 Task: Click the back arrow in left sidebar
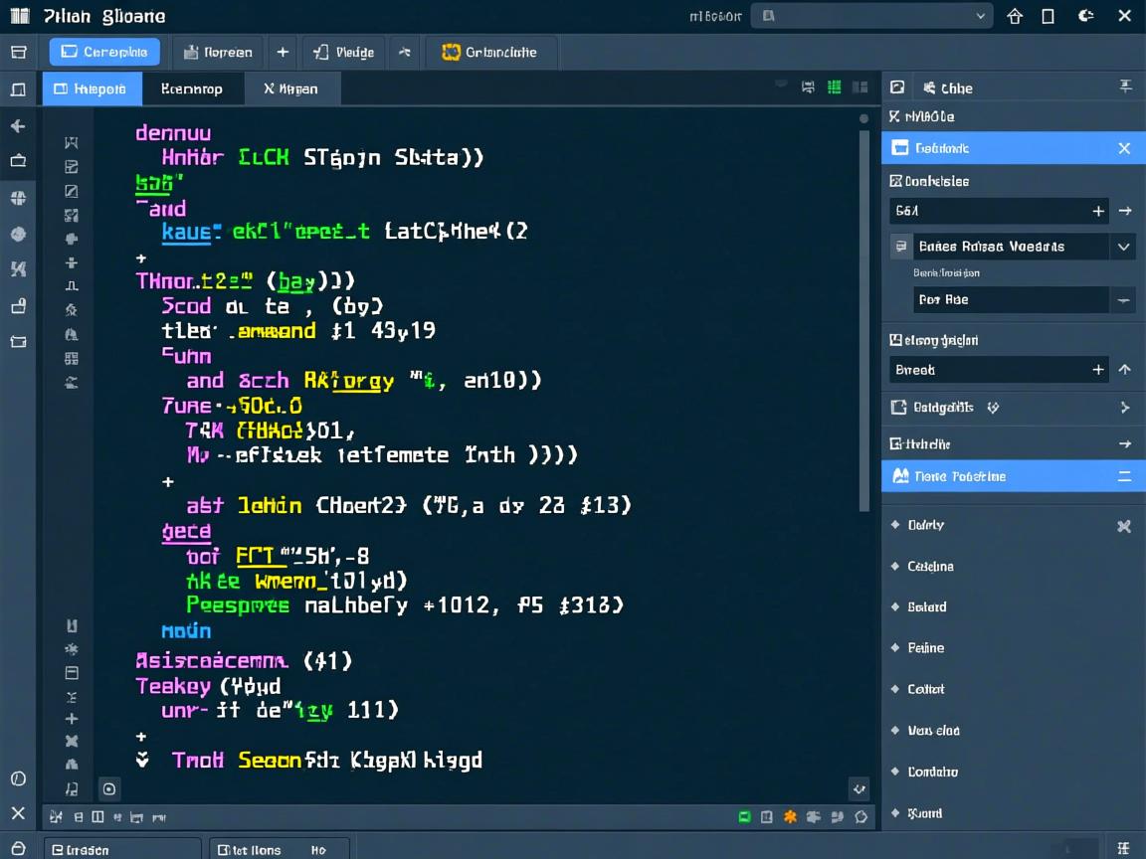click(18, 126)
